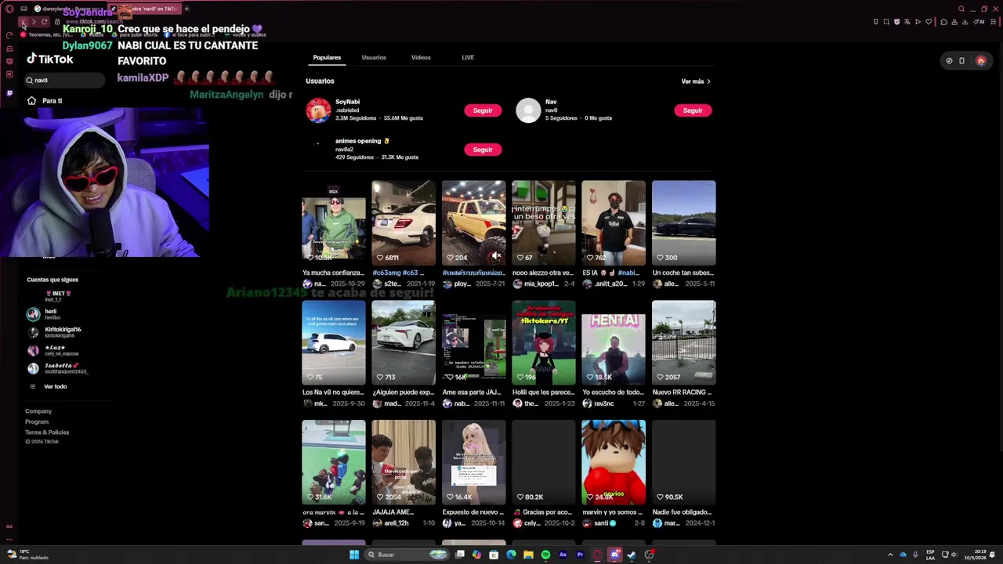Click the pin icon in browser toolbar

(x=876, y=22)
